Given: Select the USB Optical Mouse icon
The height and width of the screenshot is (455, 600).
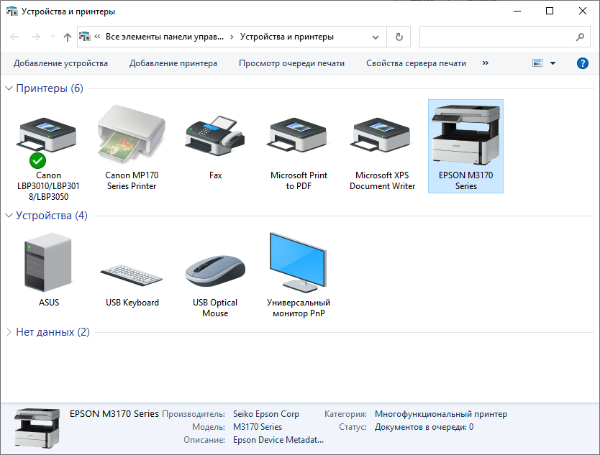Looking at the screenshot, I should click(214, 271).
